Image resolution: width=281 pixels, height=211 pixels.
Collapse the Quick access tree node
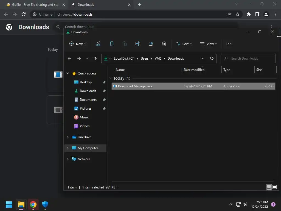point(68,73)
